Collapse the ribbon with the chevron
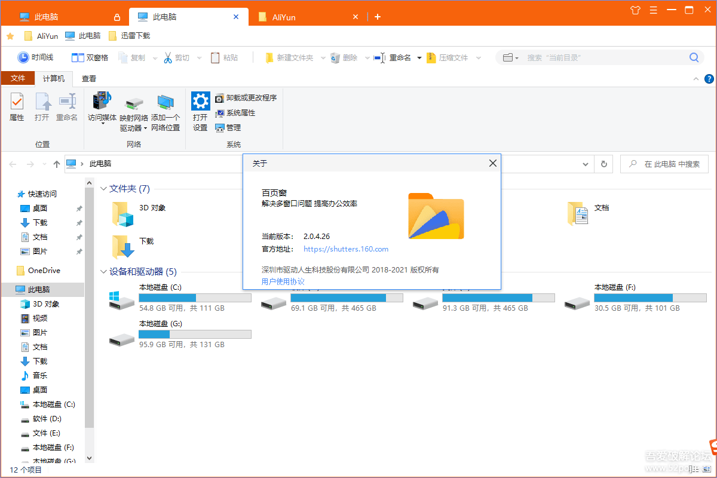 695,79
